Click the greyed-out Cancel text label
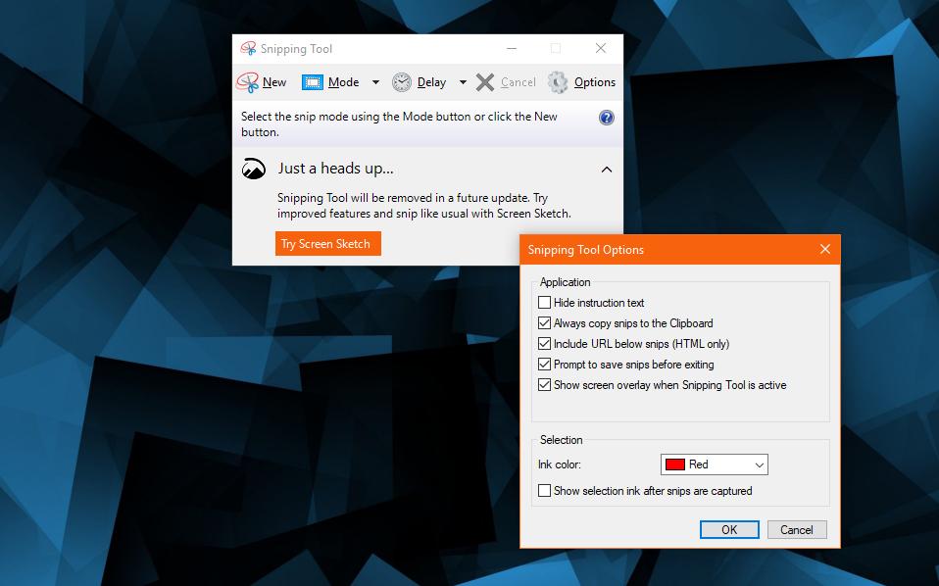This screenshot has height=586, width=939. 518,82
